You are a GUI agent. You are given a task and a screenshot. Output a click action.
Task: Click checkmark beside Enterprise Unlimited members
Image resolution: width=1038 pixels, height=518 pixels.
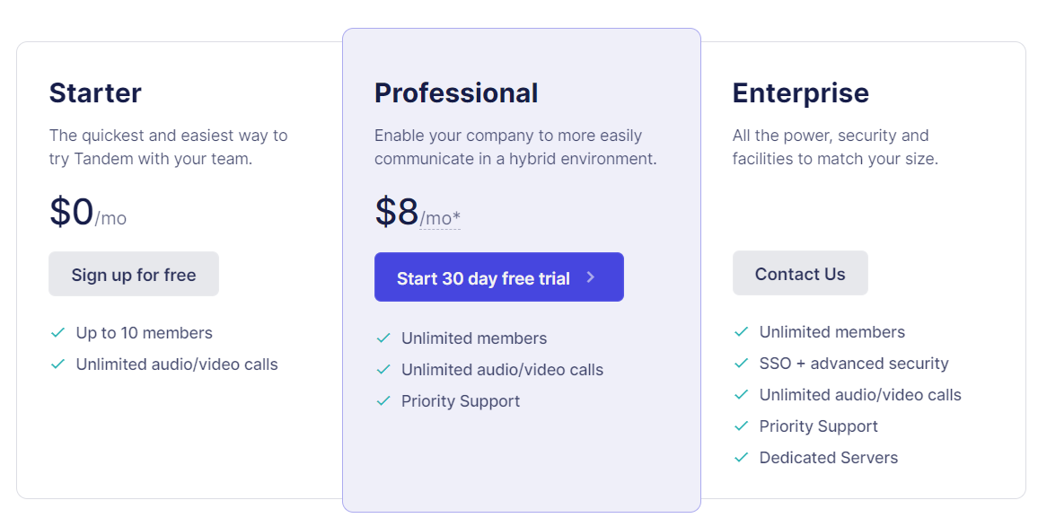741,332
